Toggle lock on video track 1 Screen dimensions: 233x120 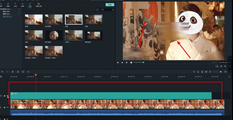[x=4, y=107]
